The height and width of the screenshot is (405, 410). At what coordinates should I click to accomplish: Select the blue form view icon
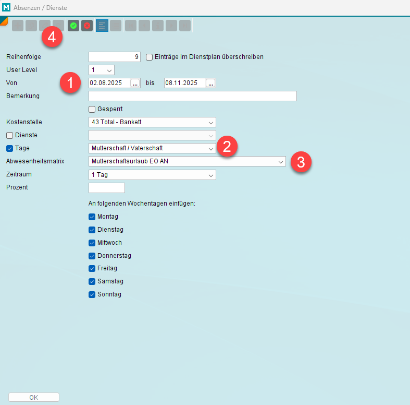point(102,26)
